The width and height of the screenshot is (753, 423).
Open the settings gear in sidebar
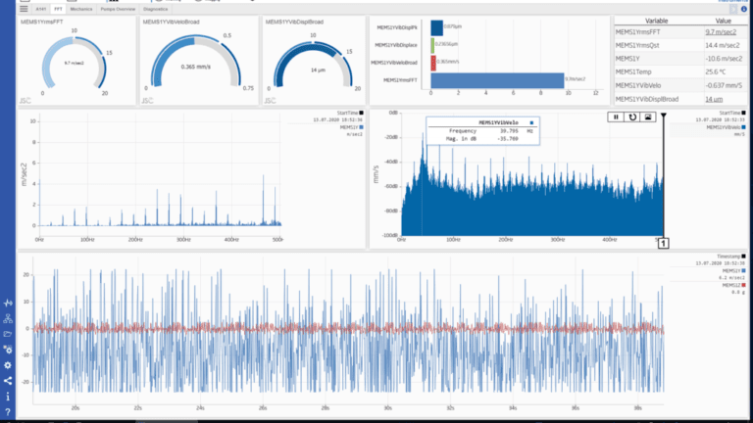point(8,365)
